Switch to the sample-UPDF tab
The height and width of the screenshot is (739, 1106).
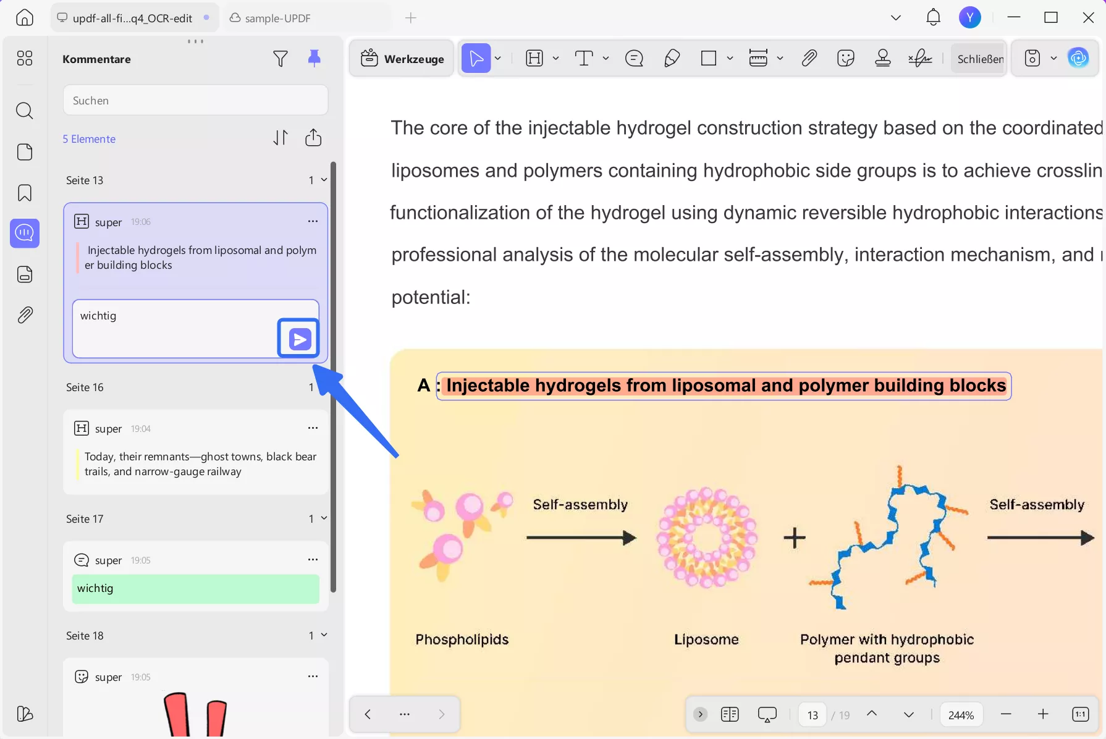[x=277, y=19]
